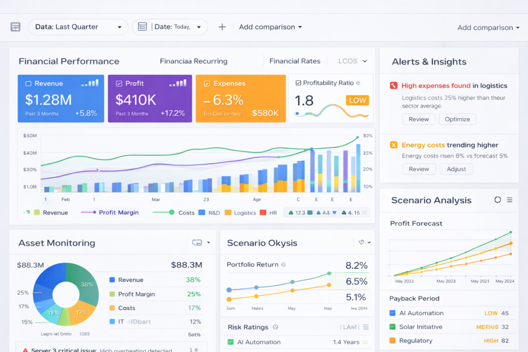Screen dimensions: 528x352
Task: Click Adjust under the Energy costs alert
Action: click(x=456, y=169)
